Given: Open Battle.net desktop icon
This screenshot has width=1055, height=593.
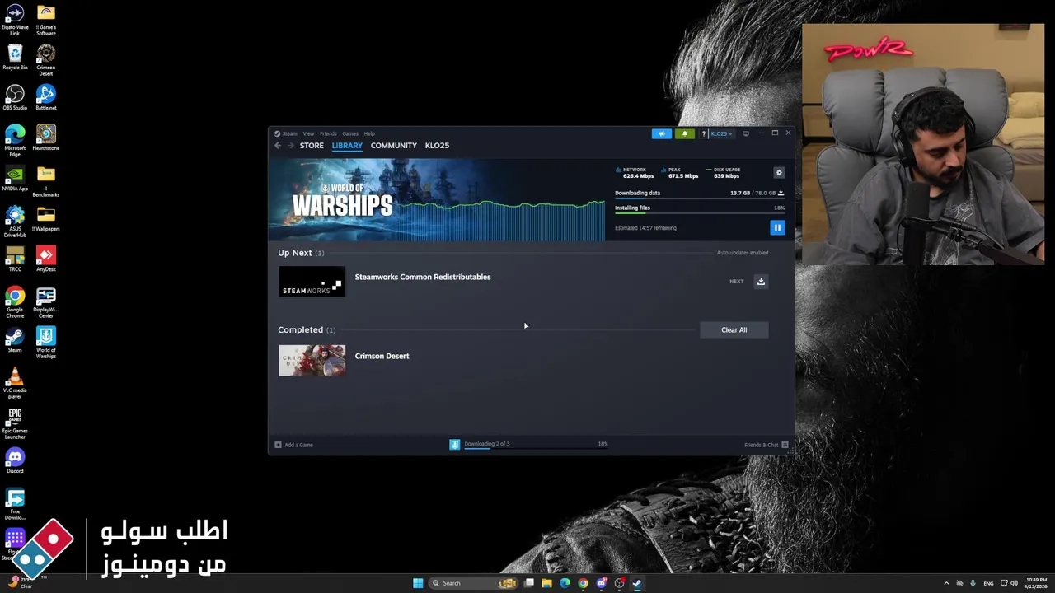Looking at the screenshot, I should pos(45,98).
